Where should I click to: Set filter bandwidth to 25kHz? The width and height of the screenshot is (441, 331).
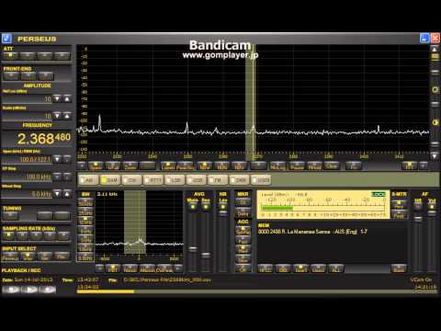coord(85,212)
